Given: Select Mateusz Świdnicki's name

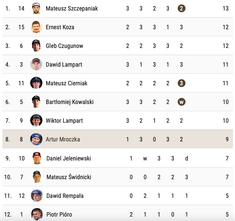Looking at the screenshot, I should click(69, 177).
